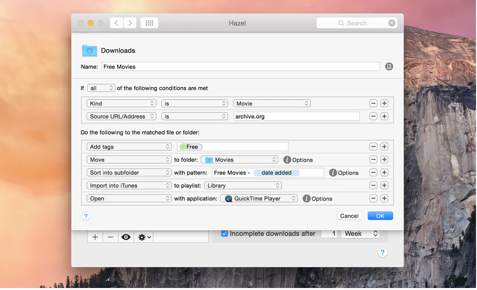Click the incomplete downloads number field

click(330, 233)
